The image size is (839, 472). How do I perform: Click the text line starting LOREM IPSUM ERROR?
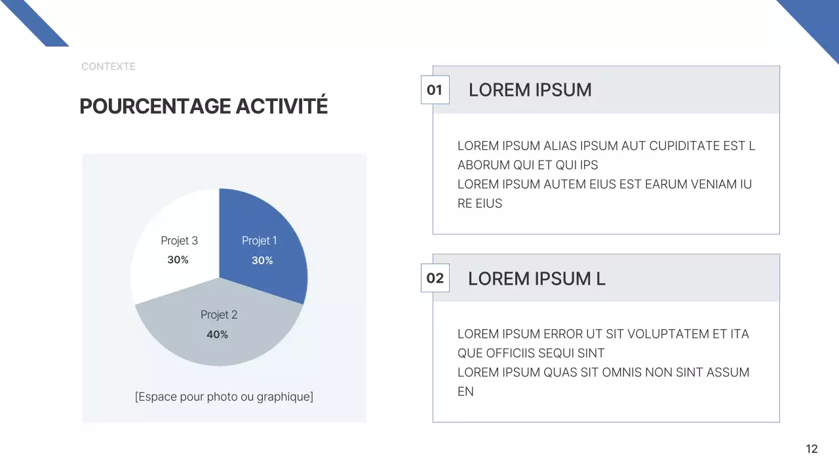click(x=603, y=334)
